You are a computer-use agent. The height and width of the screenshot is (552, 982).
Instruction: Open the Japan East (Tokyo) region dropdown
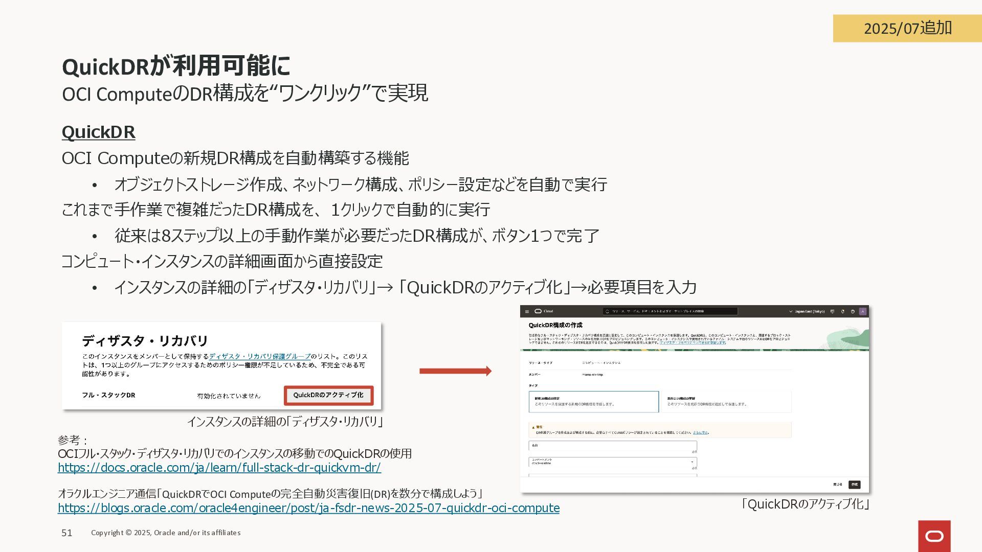coord(807,311)
